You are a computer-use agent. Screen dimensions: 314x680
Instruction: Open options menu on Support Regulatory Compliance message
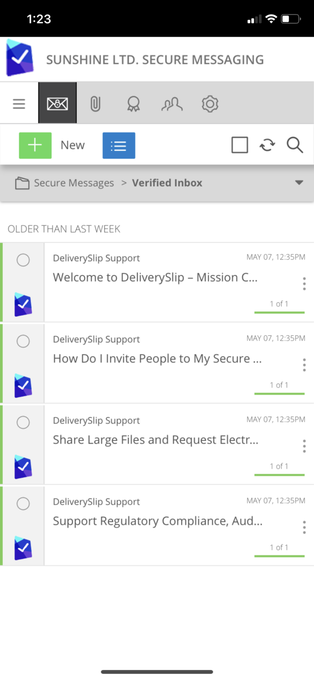tap(304, 527)
